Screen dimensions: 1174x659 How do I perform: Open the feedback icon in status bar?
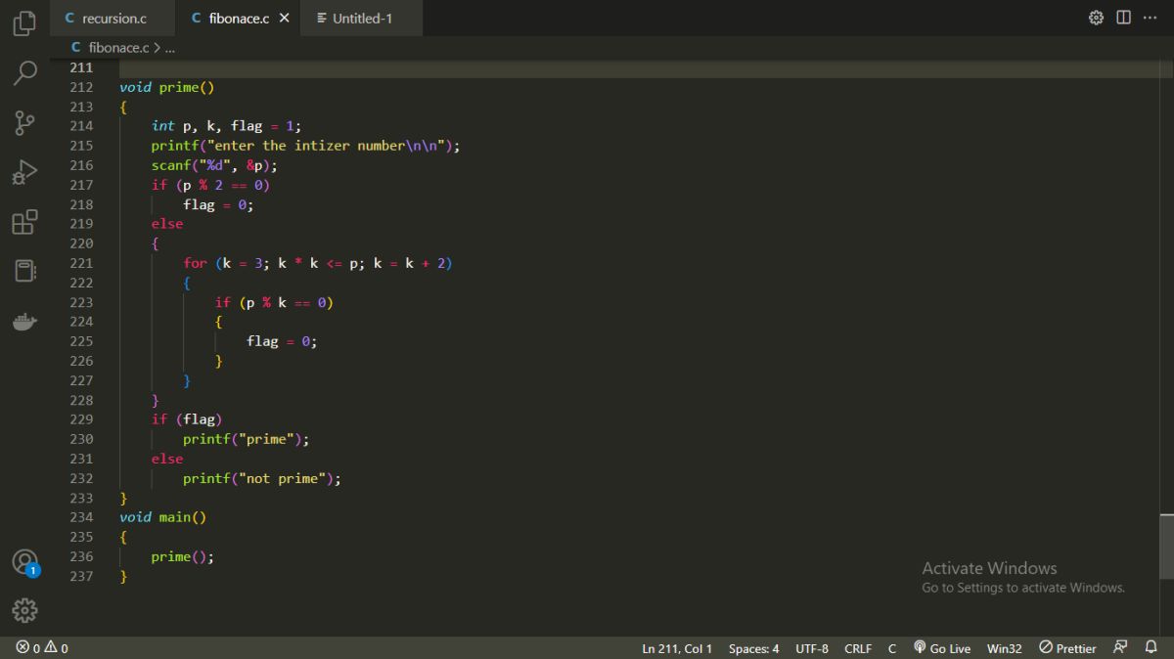tap(1120, 647)
